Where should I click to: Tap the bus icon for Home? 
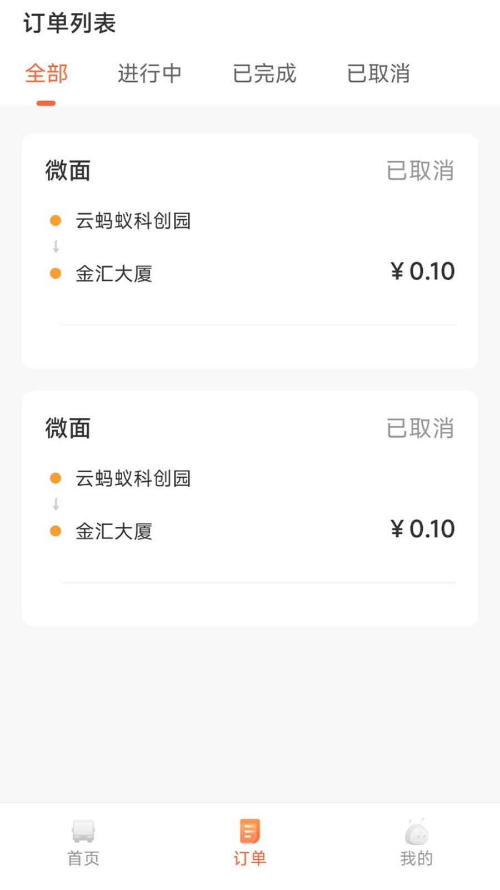83,831
